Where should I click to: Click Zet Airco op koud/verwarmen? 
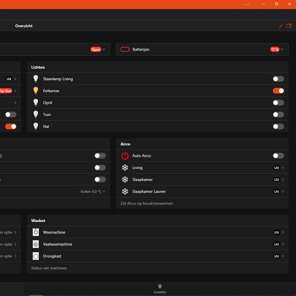pos(147,203)
